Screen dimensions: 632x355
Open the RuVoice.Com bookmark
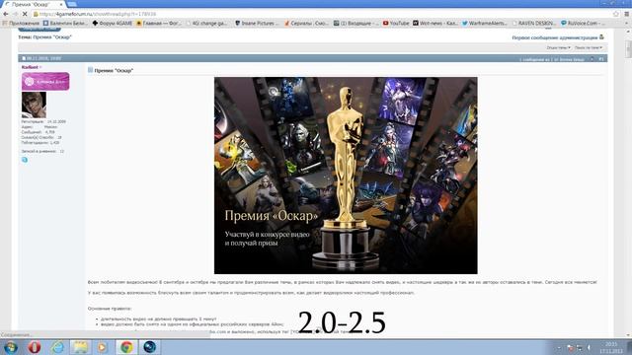583,24
